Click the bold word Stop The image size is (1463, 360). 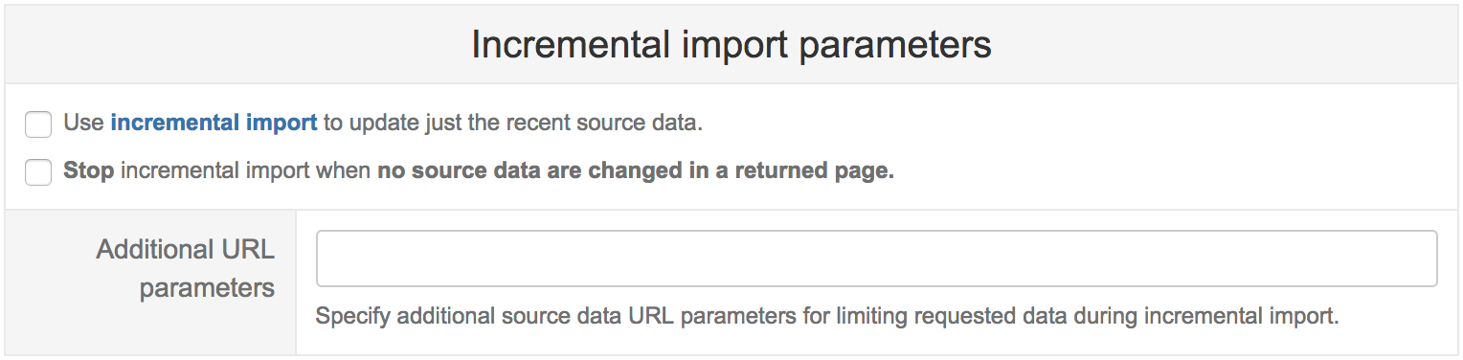point(88,172)
